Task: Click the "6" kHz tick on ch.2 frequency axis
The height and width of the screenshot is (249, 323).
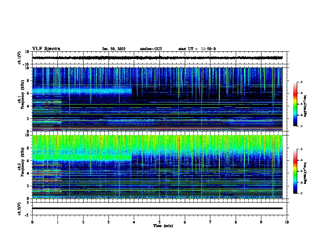Action: pyautogui.click(x=28, y=161)
